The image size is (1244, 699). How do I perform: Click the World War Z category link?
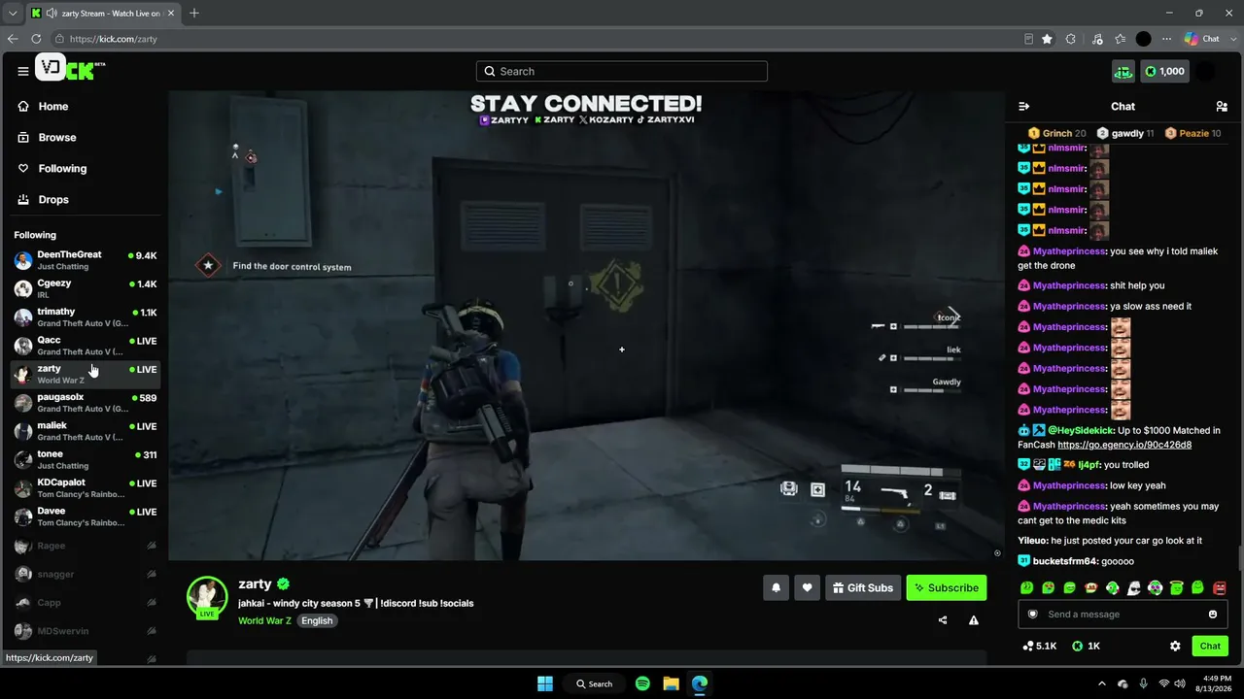click(264, 620)
